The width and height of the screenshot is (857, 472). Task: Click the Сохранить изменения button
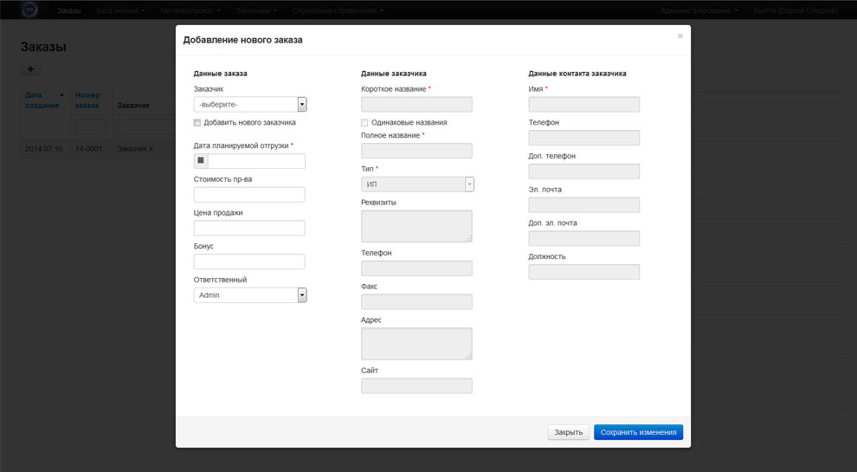(638, 432)
